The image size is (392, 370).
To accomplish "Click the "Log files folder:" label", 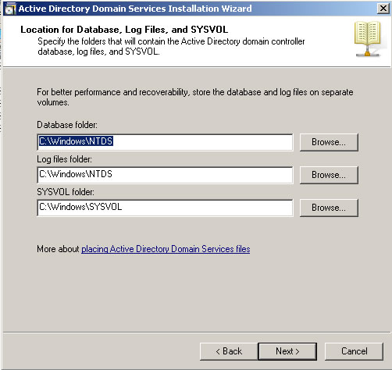I will click(64, 159).
